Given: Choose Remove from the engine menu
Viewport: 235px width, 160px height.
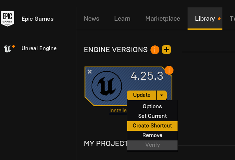Looking at the screenshot, I should (152, 135).
